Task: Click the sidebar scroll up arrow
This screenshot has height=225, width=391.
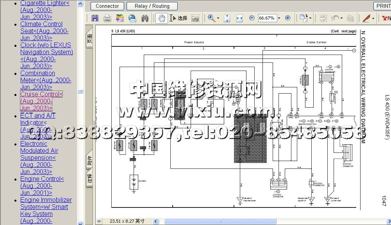Action: 80,4
